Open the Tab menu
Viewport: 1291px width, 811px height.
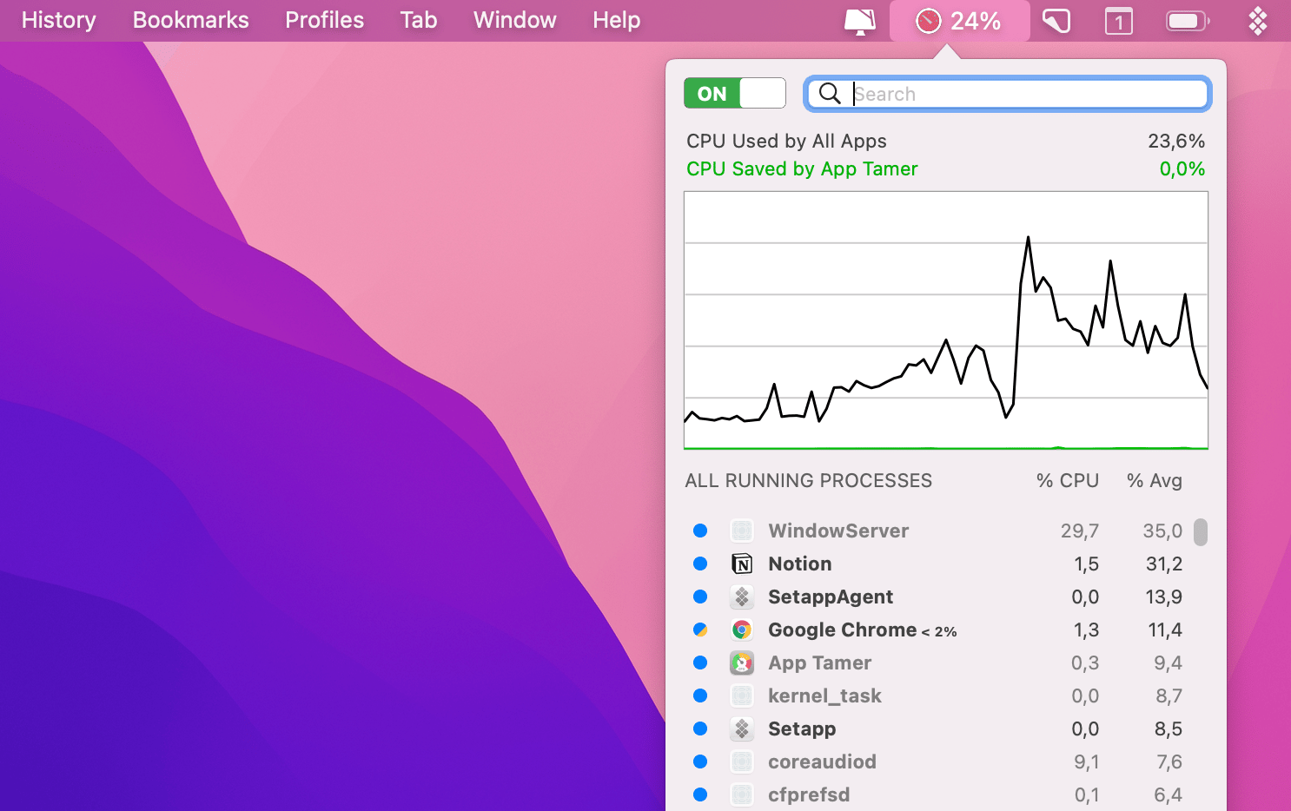pos(418,20)
